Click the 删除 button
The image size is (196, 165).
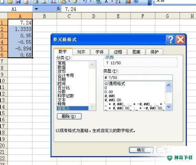pos(69,117)
